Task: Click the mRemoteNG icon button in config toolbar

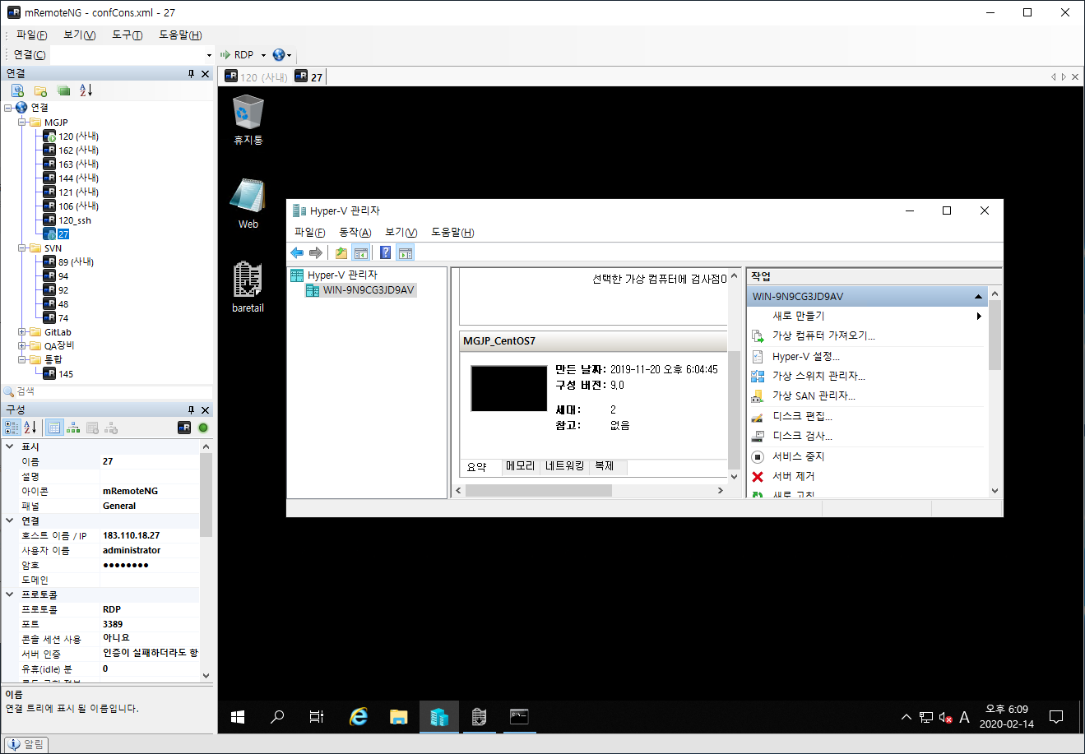Action: click(x=184, y=428)
